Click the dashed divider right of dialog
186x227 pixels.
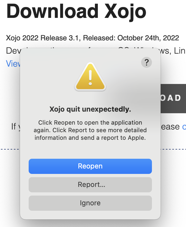(173, 149)
